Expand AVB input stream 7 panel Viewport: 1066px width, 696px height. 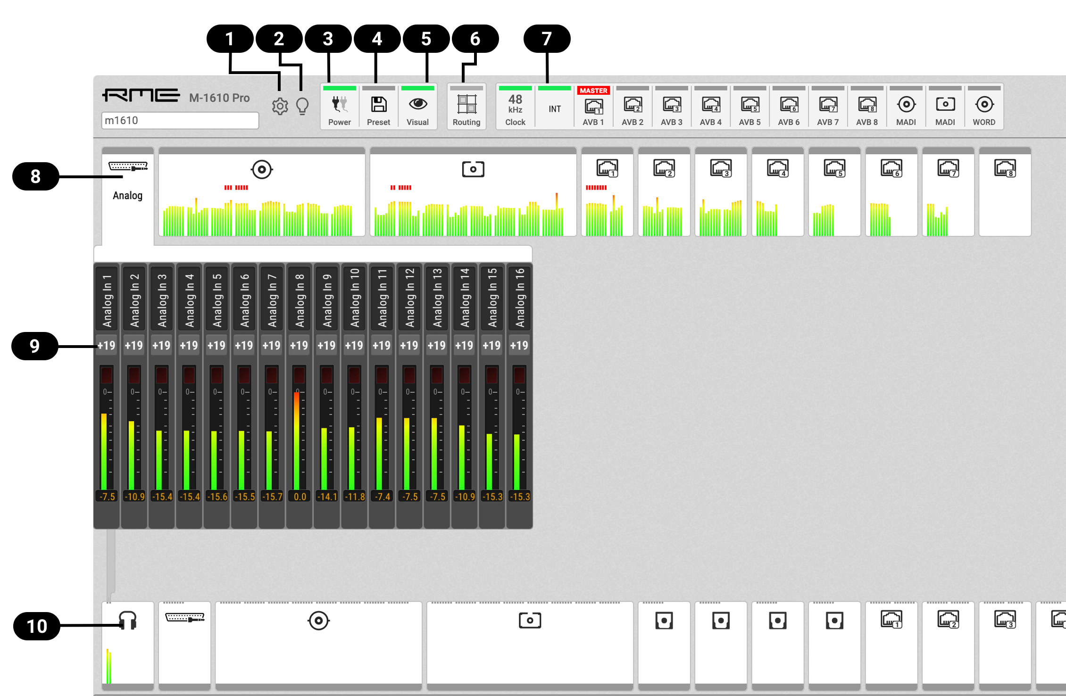tap(948, 191)
